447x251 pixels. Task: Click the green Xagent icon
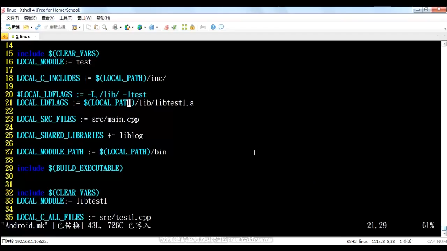[174, 27]
